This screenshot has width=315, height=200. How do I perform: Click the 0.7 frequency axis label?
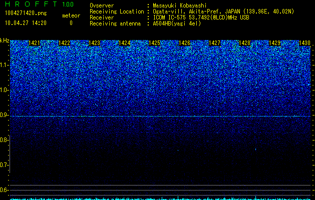(x=4, y=165)
